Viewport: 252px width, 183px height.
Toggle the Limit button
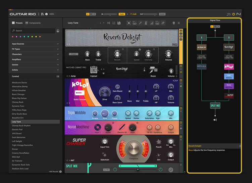[x=162, y=14]
